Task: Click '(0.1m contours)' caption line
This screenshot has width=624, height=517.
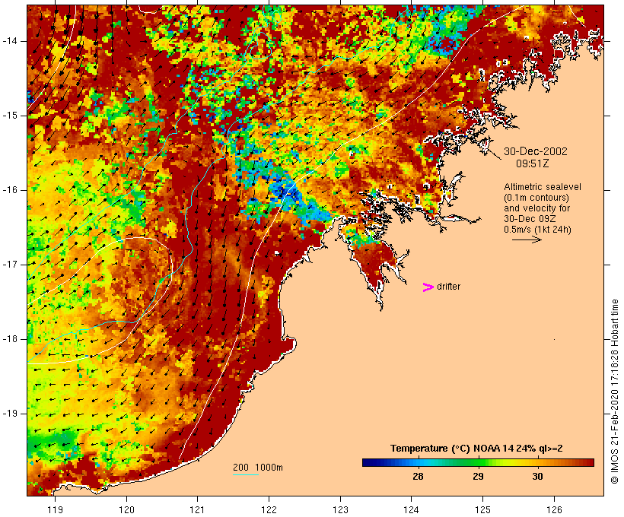Action: 536,198
